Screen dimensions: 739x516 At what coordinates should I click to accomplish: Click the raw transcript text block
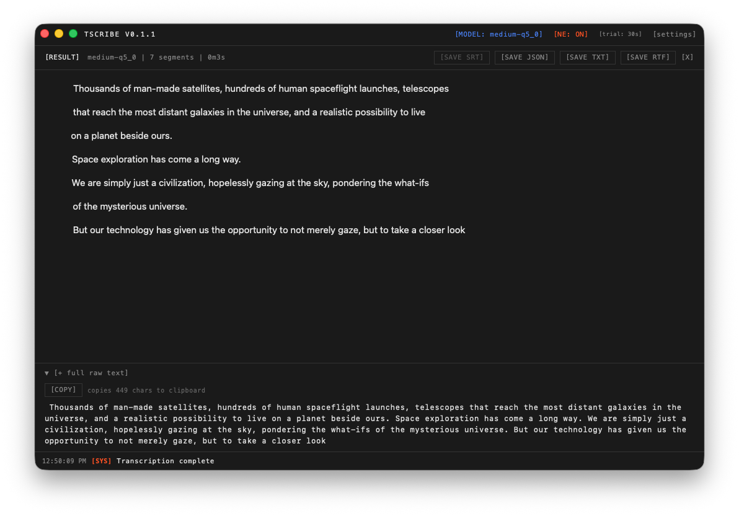pos(366,424)
